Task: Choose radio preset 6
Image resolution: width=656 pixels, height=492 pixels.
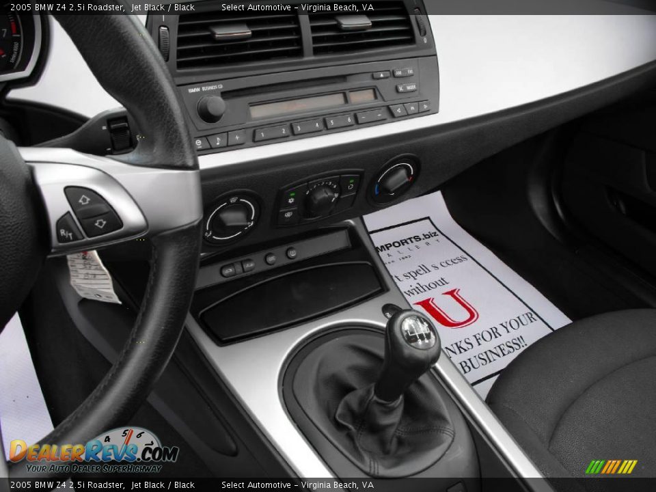Action: [348, 120]
